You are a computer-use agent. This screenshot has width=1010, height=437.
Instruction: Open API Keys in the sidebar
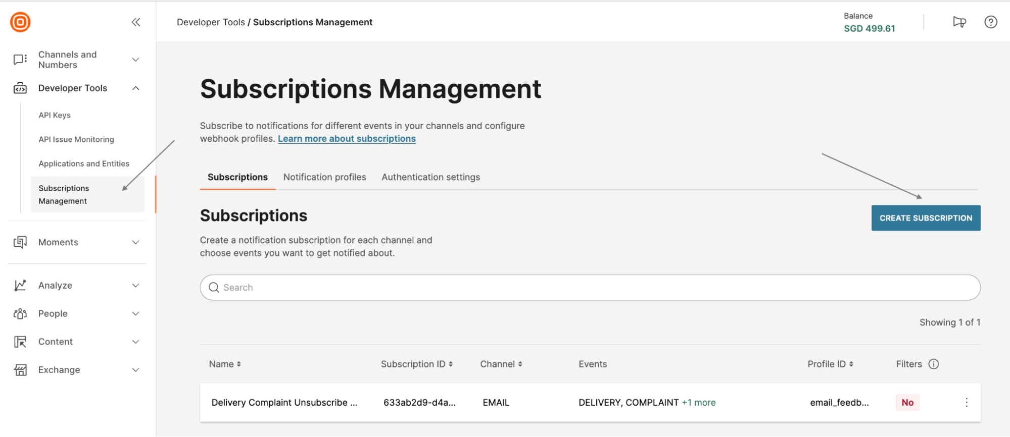pos(55,116)
